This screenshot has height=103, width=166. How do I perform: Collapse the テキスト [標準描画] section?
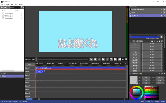130,41
